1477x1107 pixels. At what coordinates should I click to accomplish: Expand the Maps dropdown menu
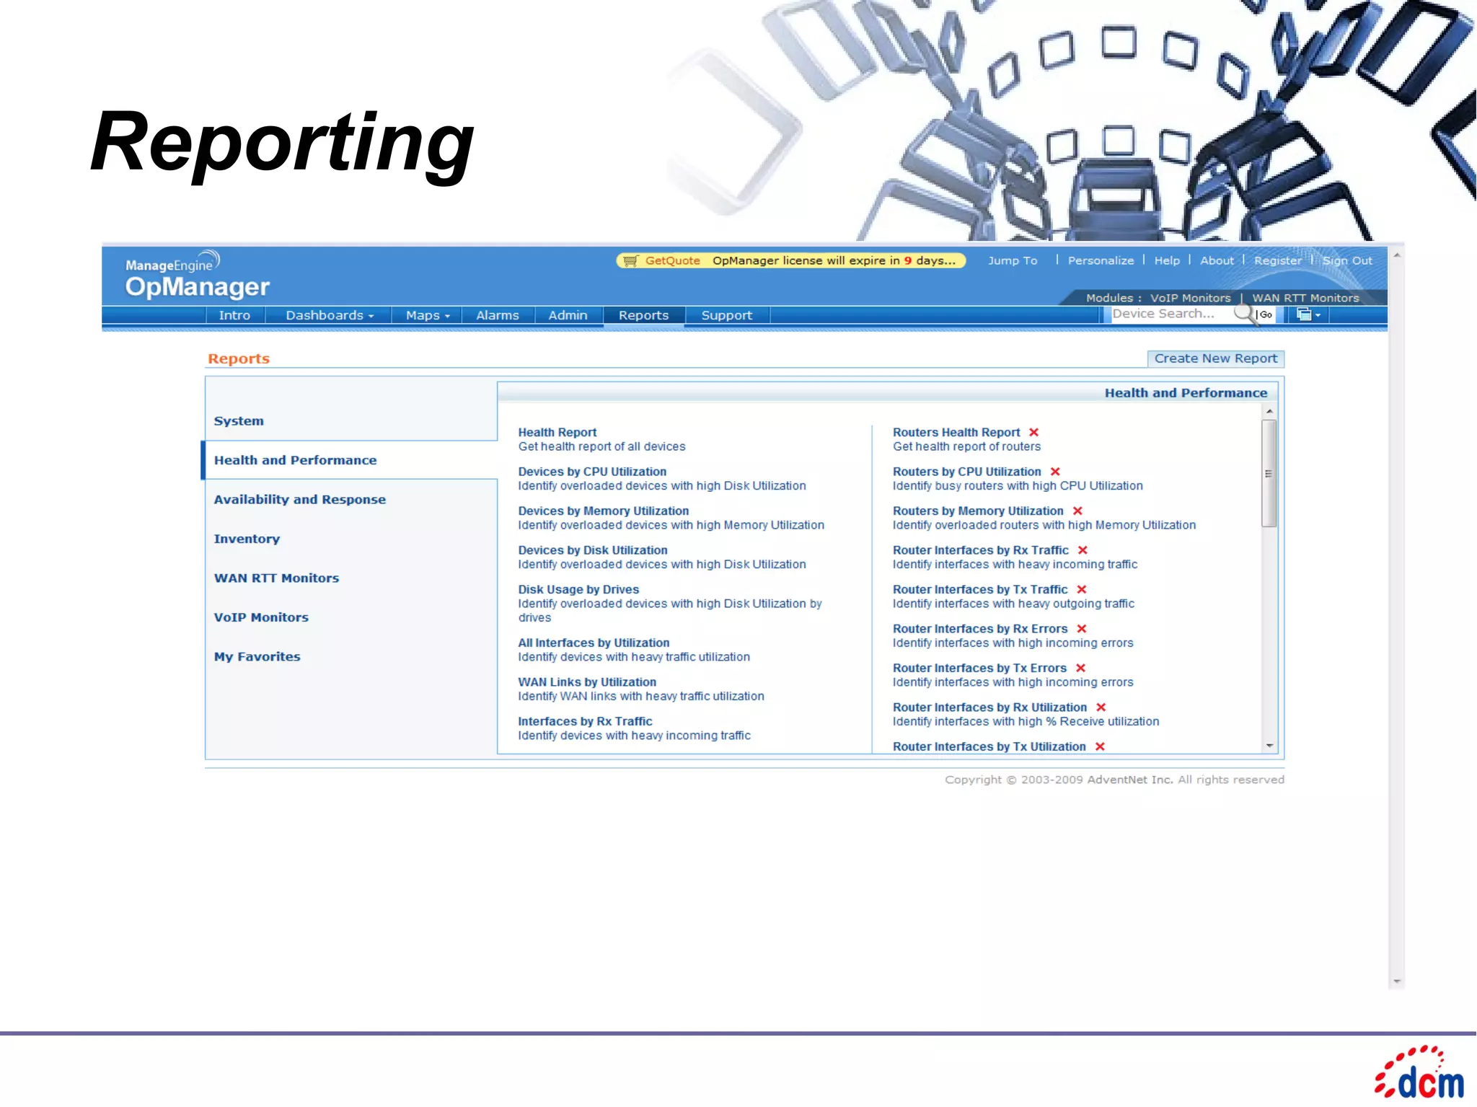click(428, 315)
